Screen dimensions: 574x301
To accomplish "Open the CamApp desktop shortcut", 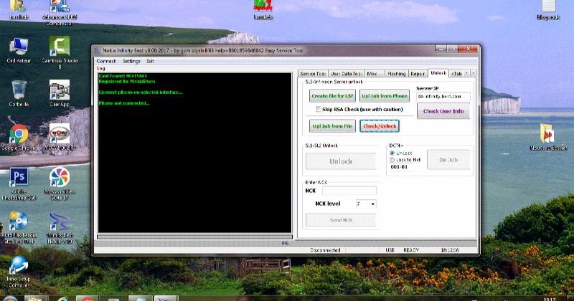I will click(x=60, y=94).
